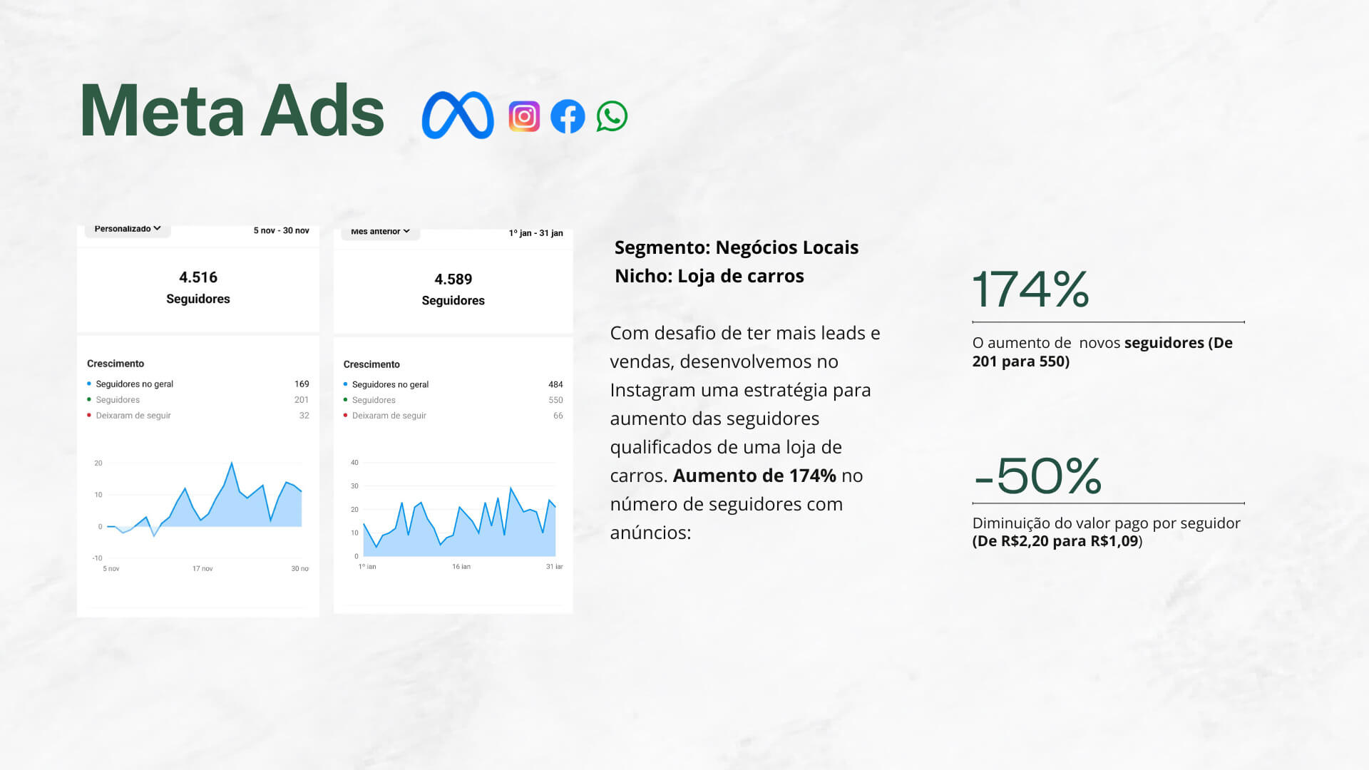Click the Facebook icon
Viewport: 1369px width, 770px height.
568,116
